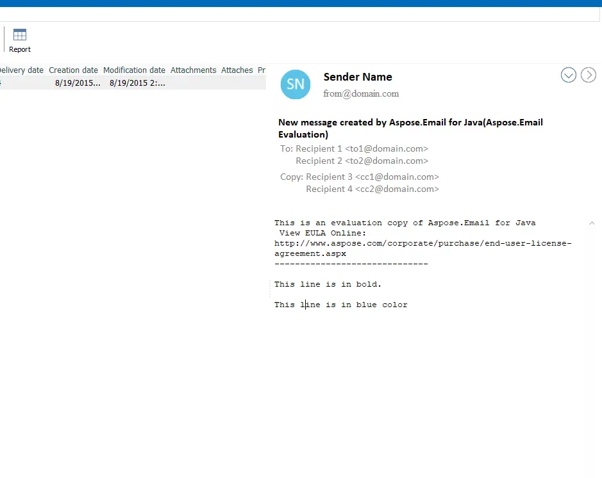The image size is (602, 478).
Task: Click the Attaches column header
Action: pos(237,70)
